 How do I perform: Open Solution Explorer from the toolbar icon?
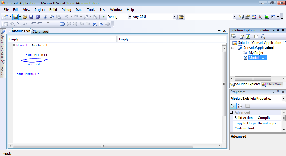241,17
